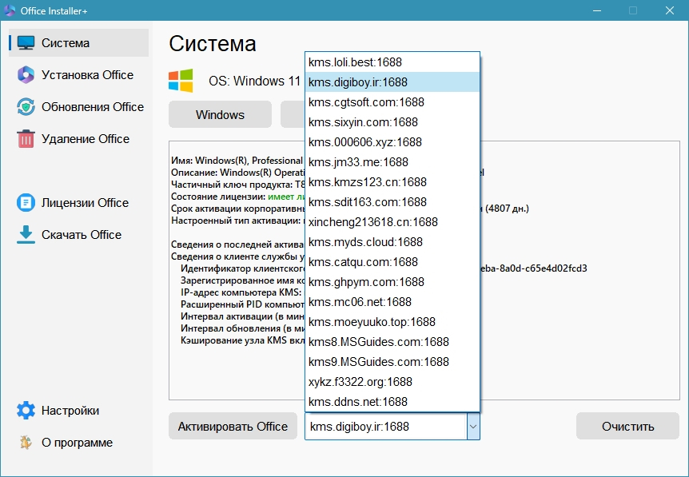Open the Система monitor icon

click(26, 42)
